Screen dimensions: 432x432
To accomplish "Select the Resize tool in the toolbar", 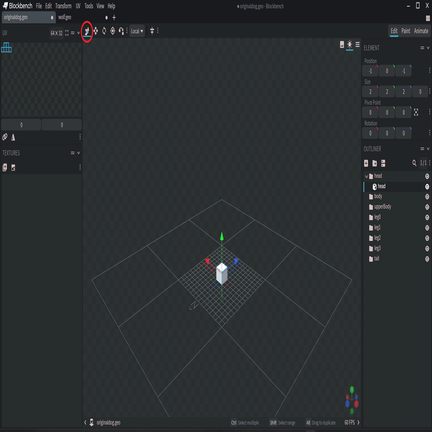I will click(x=96, y=31).
